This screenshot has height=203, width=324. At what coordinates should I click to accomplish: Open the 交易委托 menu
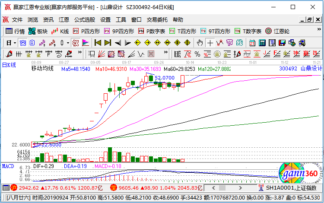(157, 19)
